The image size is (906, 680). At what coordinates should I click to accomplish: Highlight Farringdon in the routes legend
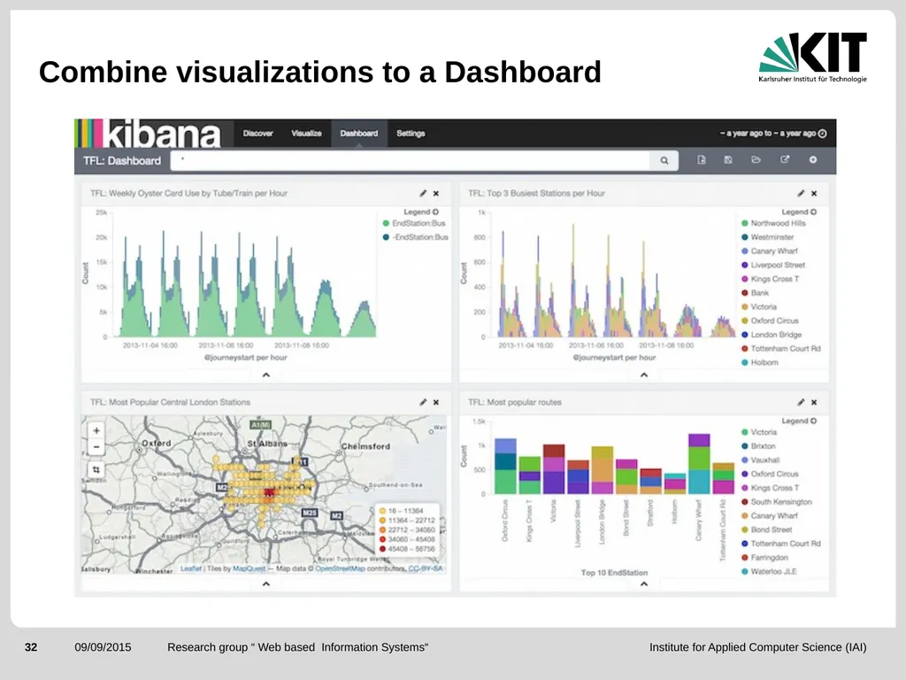tap(769, 558)
